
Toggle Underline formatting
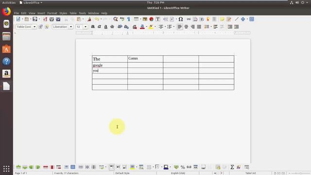tap(106, 27)
